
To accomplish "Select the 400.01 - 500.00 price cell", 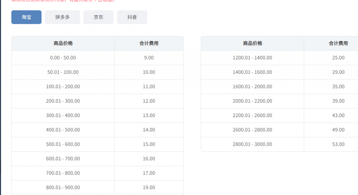I will (63, 130).
